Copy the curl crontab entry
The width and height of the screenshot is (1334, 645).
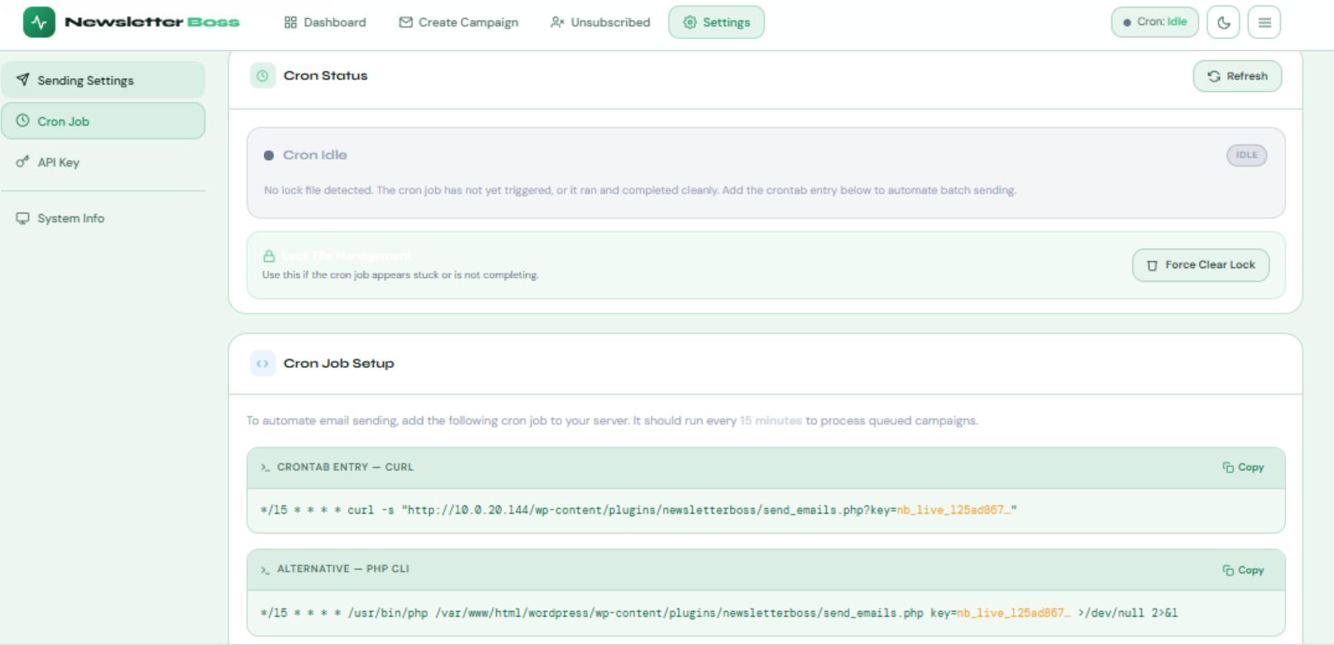point(1243,467)
